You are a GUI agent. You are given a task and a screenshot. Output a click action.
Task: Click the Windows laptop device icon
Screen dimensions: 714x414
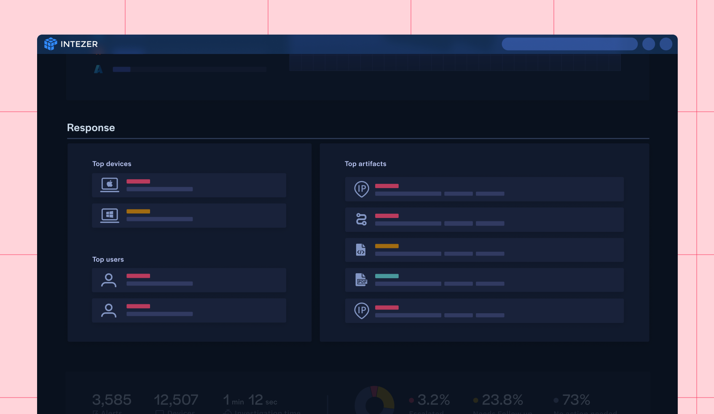tap(110, 215)
